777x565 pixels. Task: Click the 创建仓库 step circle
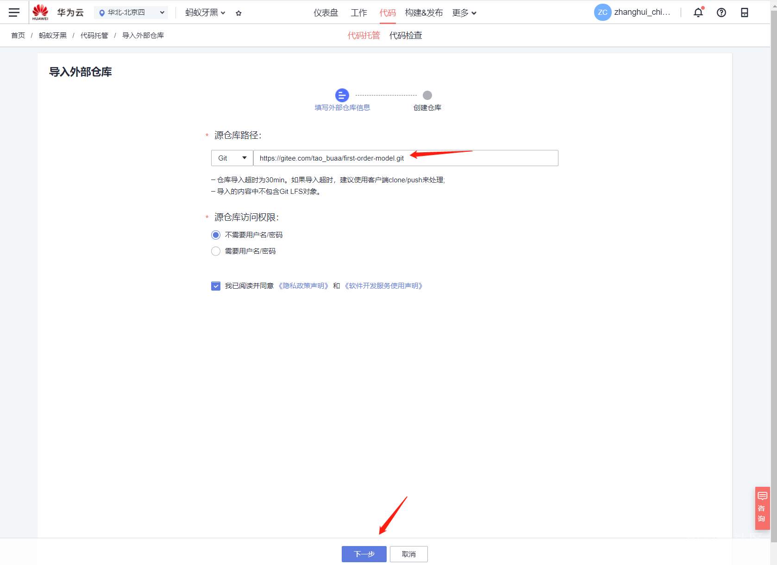[427, 95]
